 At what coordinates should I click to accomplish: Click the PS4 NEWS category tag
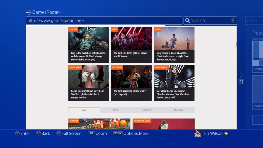pos(74,121)
